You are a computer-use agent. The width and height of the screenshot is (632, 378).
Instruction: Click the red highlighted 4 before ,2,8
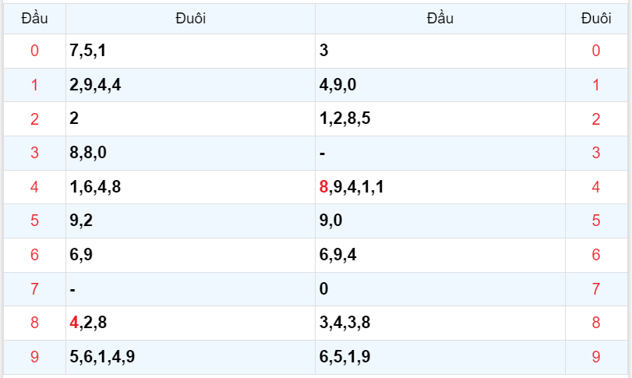(x=74, y=323)
